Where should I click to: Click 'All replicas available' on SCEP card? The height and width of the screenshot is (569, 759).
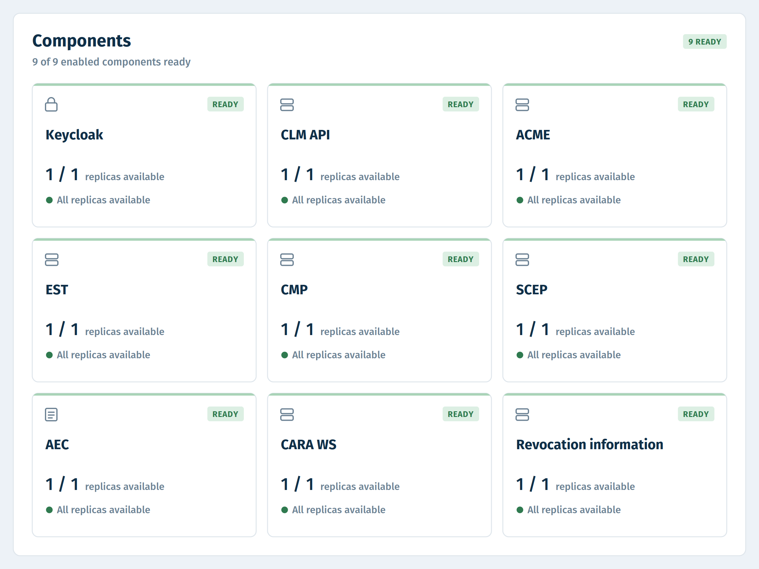[x=574, y=355]
